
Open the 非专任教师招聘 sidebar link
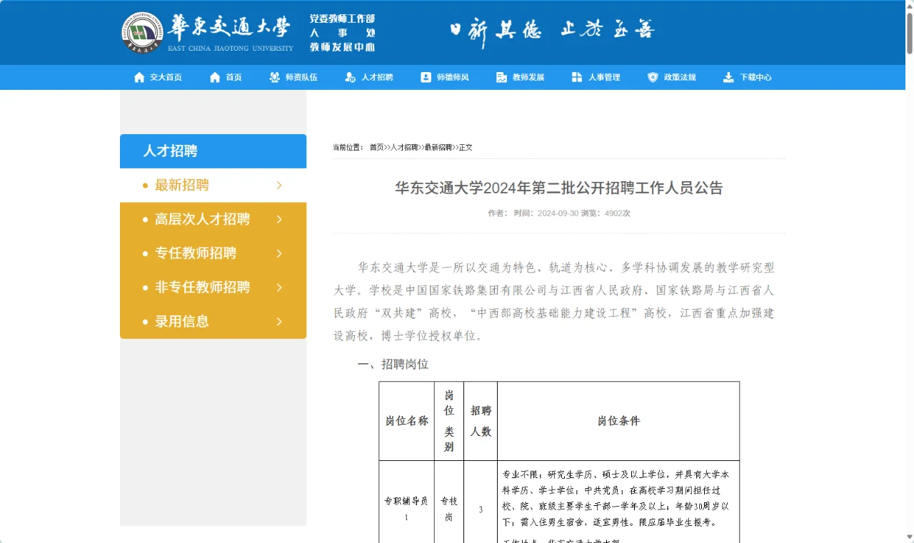click(202, 288)
